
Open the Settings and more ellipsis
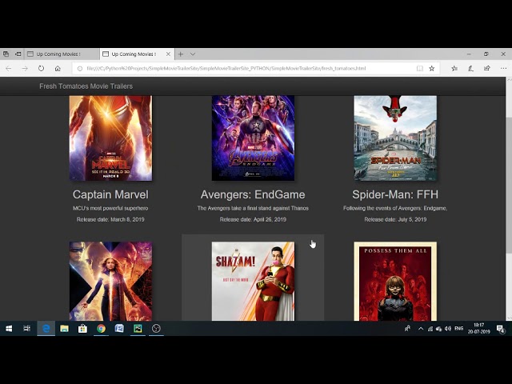[503, 68]
